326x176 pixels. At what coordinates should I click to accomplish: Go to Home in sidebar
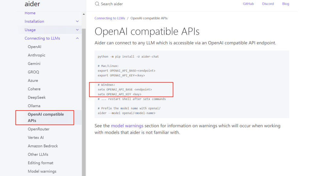click(30, 13)
